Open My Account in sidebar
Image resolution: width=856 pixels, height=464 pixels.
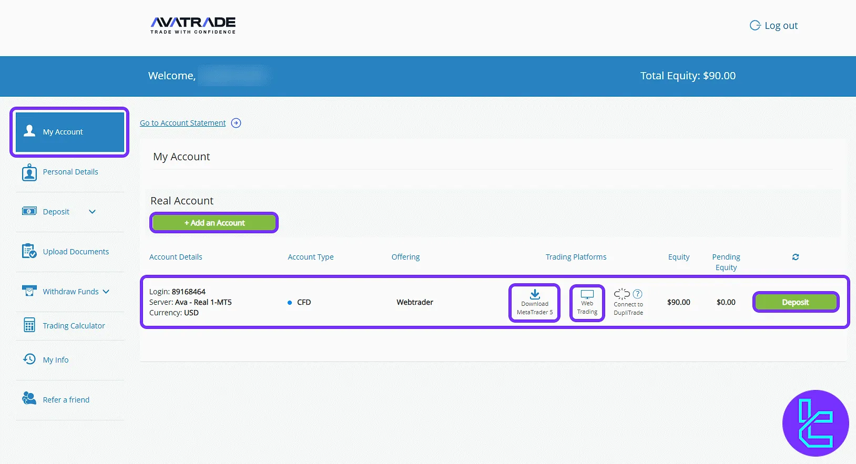pos(69,132)
